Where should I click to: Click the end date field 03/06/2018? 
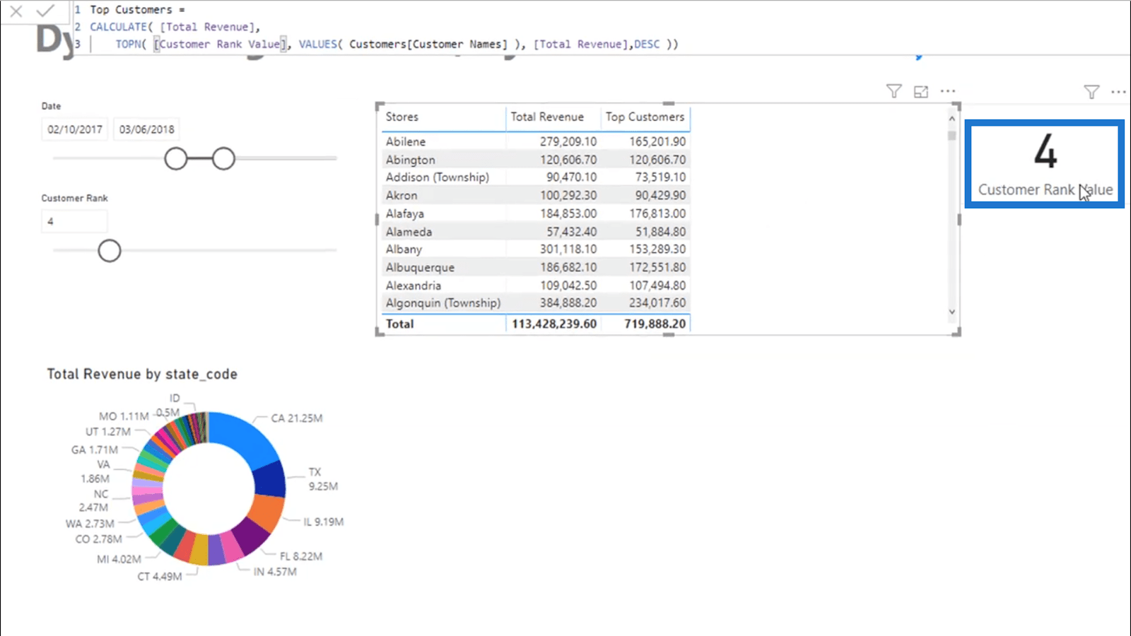tap(146, 129)
